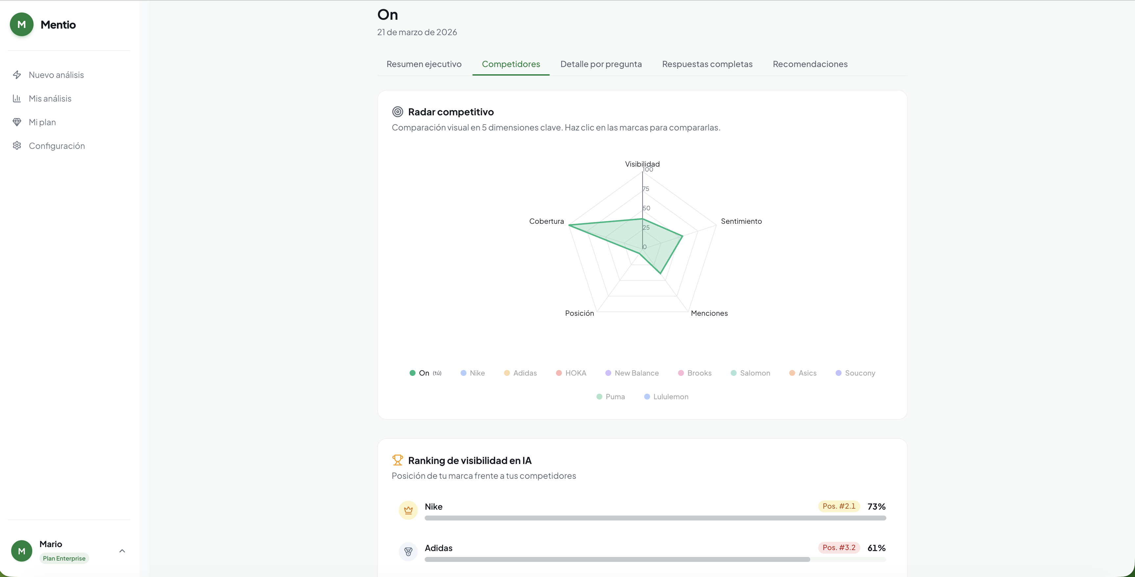Enable Brooks in the radar legend
The width and height of the screenshot is (1135, 577).
[x=694, y=373]
